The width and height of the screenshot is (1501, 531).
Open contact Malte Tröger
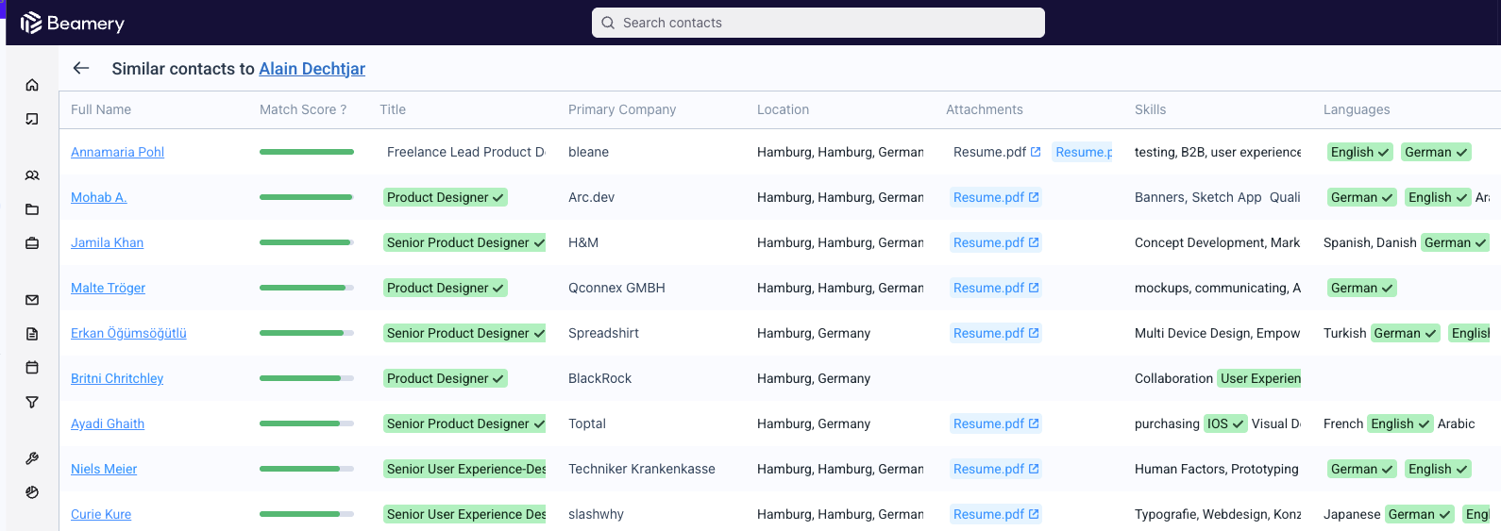(108, 288)
